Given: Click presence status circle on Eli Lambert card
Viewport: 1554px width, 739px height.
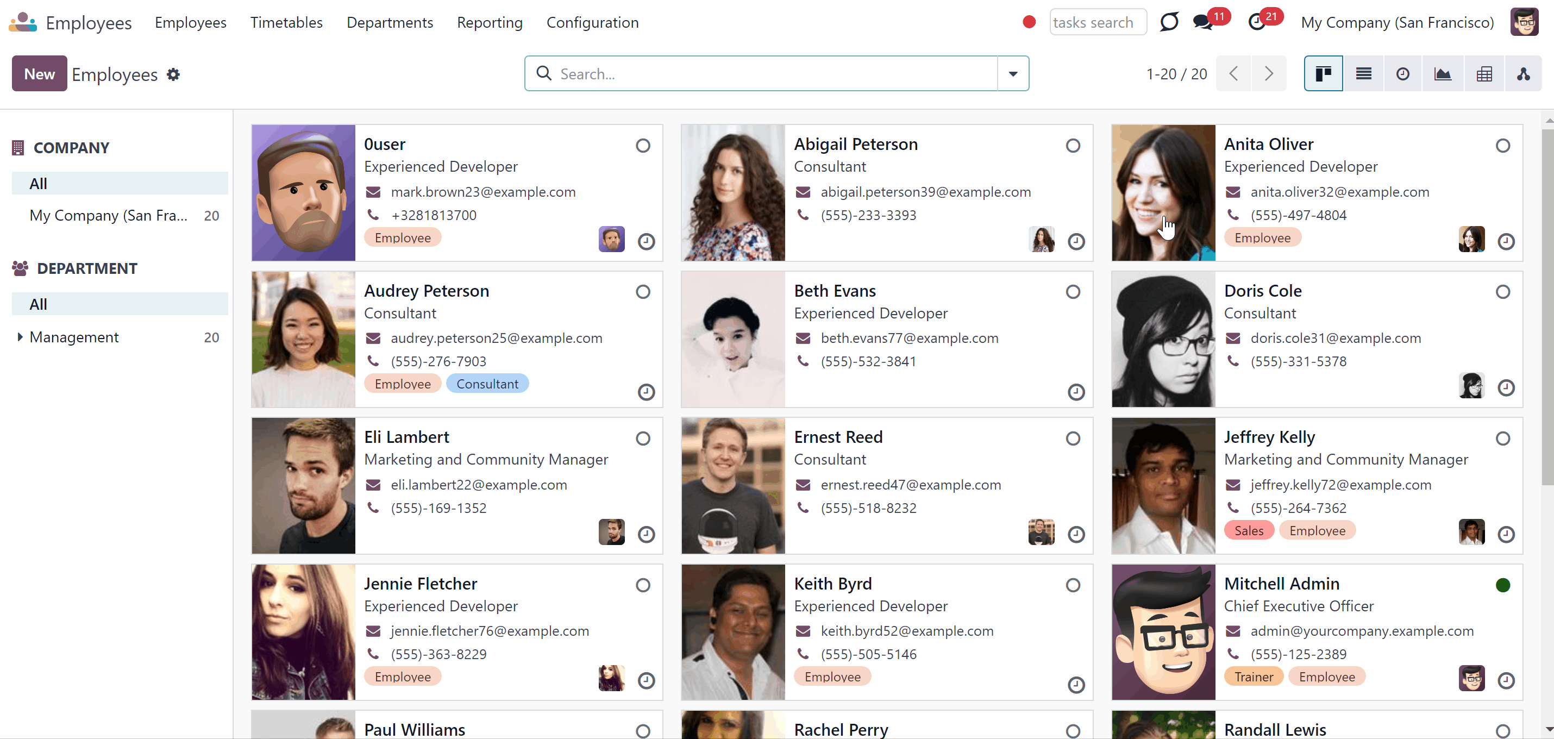Looking at the screenshot, I should click(x=643, y=439).
